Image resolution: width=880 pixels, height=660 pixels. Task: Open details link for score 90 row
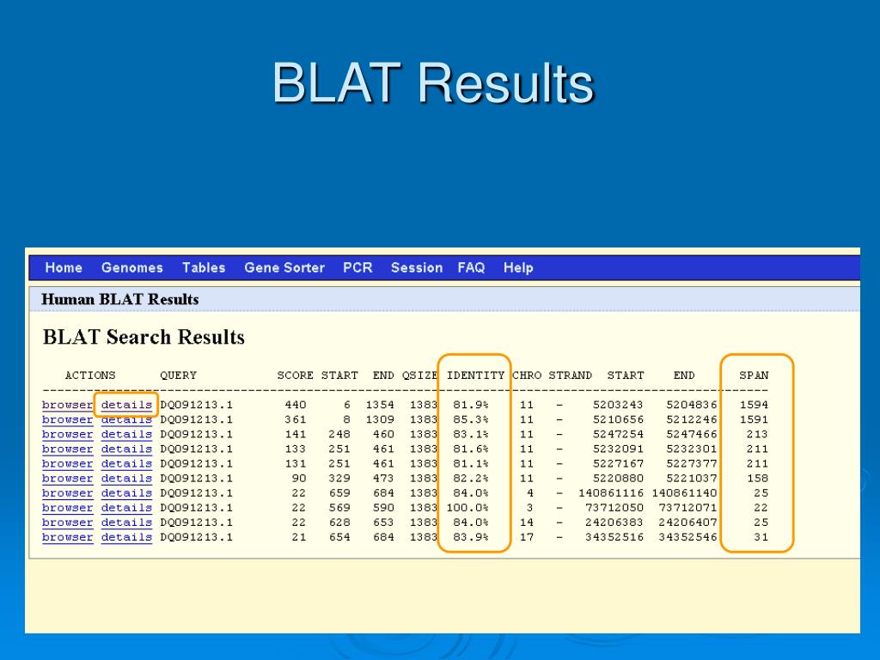[126, 478]
